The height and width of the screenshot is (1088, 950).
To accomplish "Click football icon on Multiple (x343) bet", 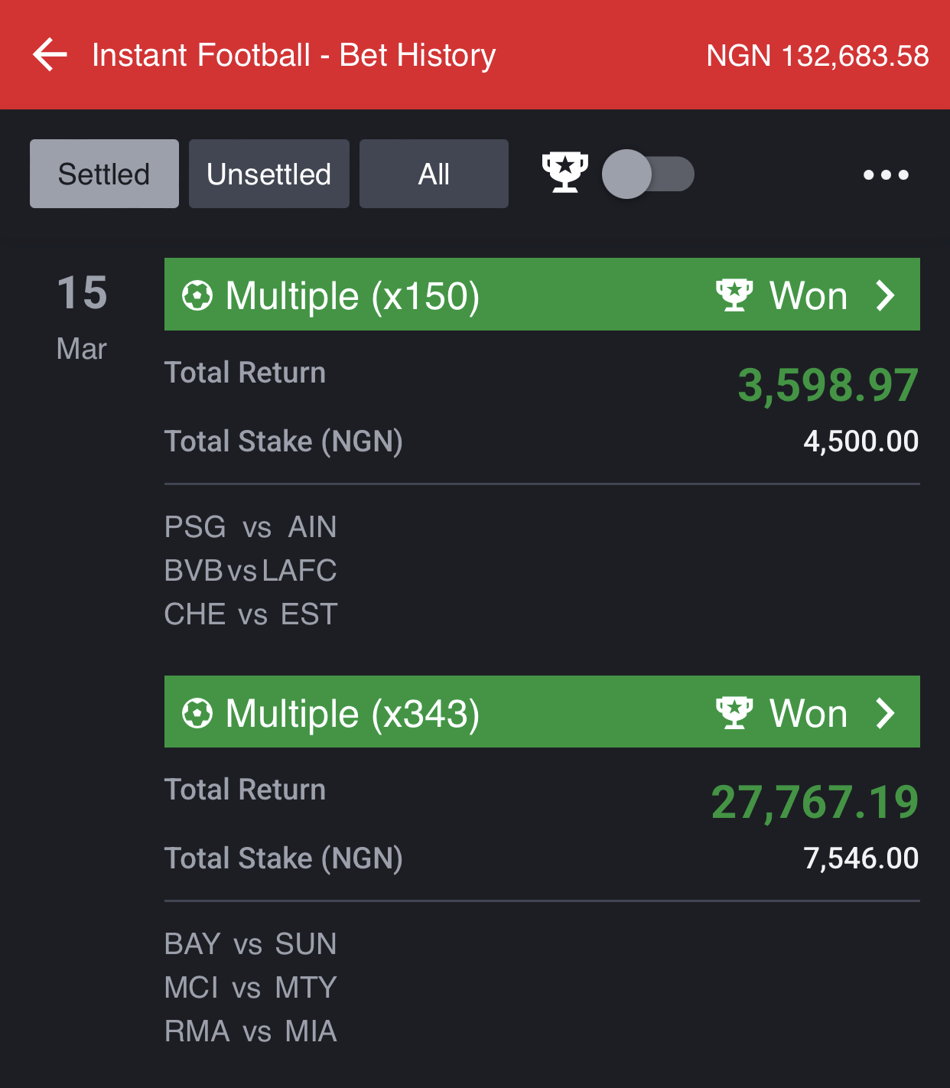I will (x=197, y=713).
